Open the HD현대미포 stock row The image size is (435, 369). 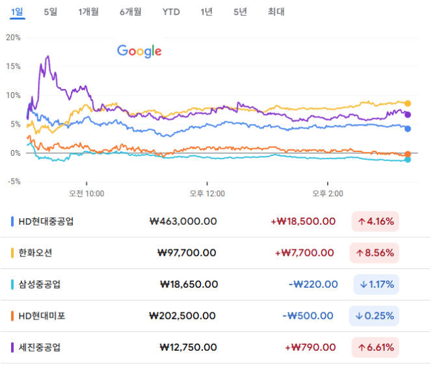[215, 316]
